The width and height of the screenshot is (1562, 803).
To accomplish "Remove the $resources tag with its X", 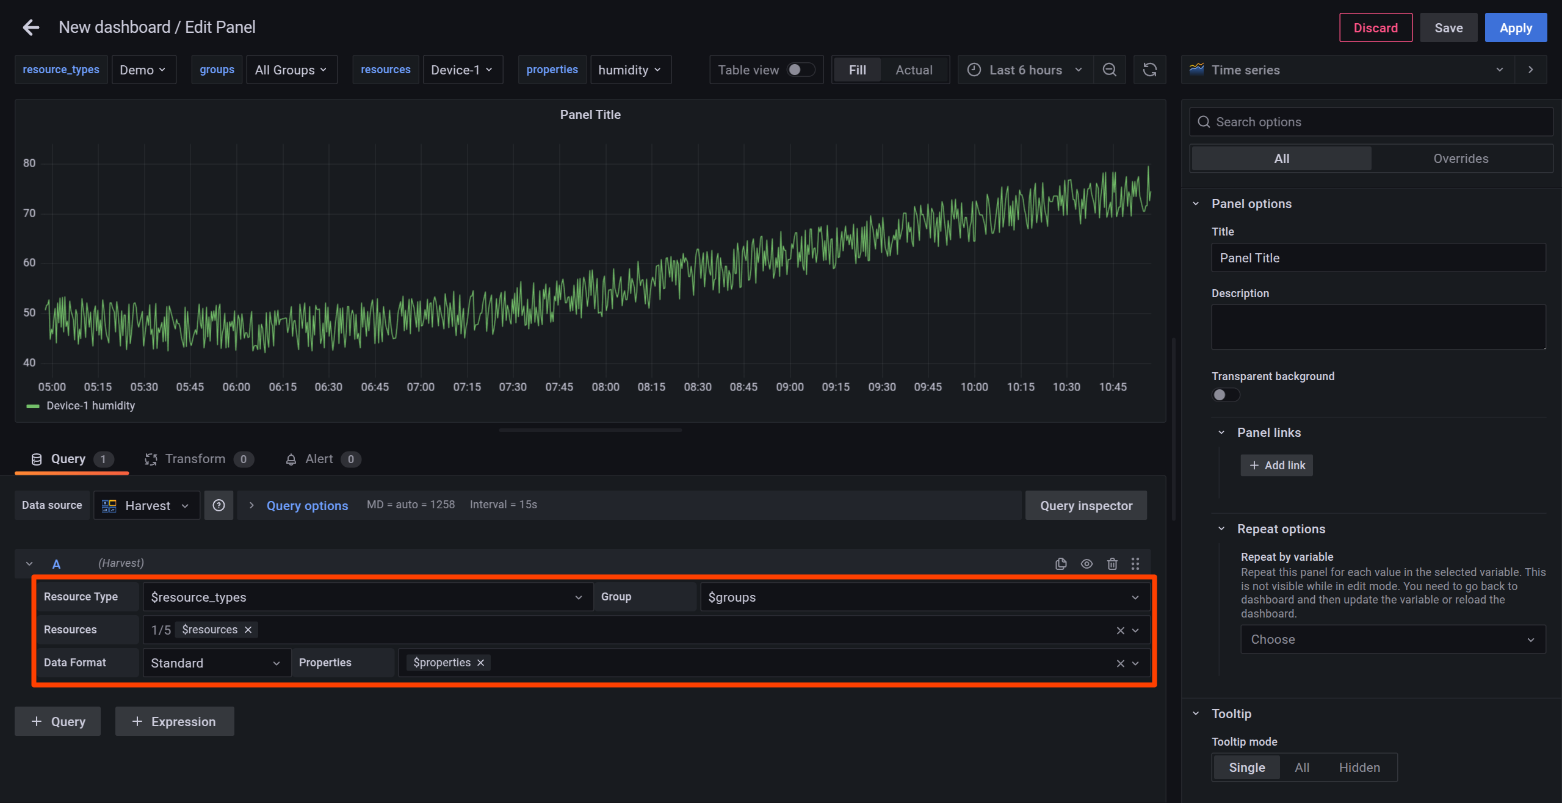I will [248, 630].
